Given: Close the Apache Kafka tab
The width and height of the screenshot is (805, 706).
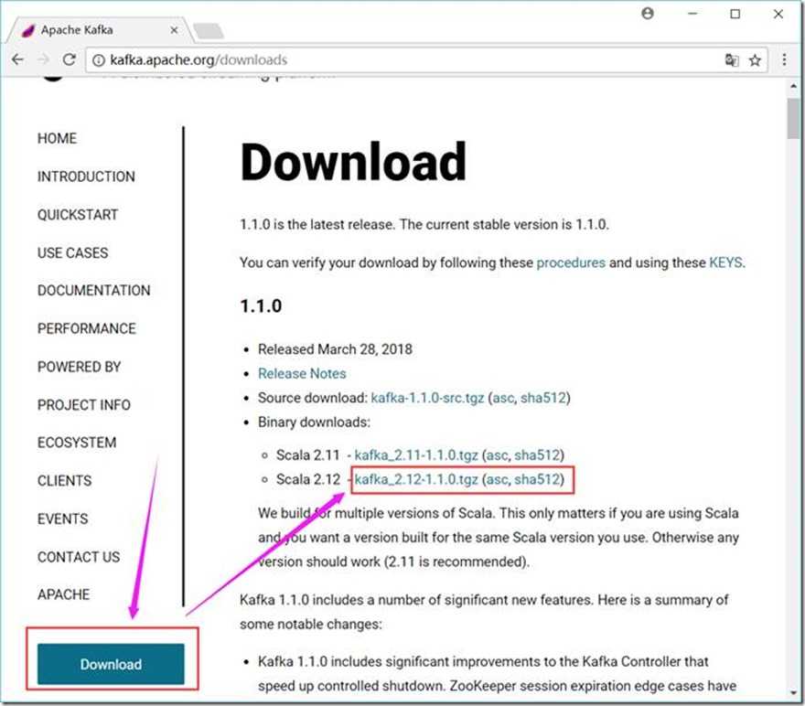Looking at the screenshot, I should coord(174,30).
